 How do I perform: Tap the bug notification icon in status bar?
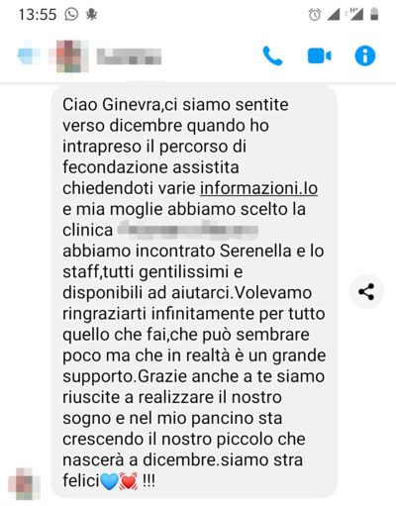click(91, 15)
